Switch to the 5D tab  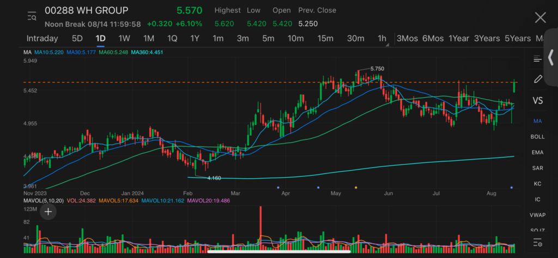(x=77, y=39)
